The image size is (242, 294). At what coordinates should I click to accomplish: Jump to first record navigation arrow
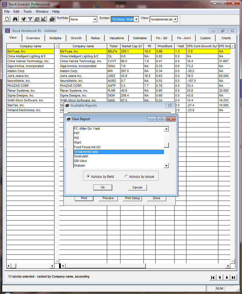coord(213,277)
